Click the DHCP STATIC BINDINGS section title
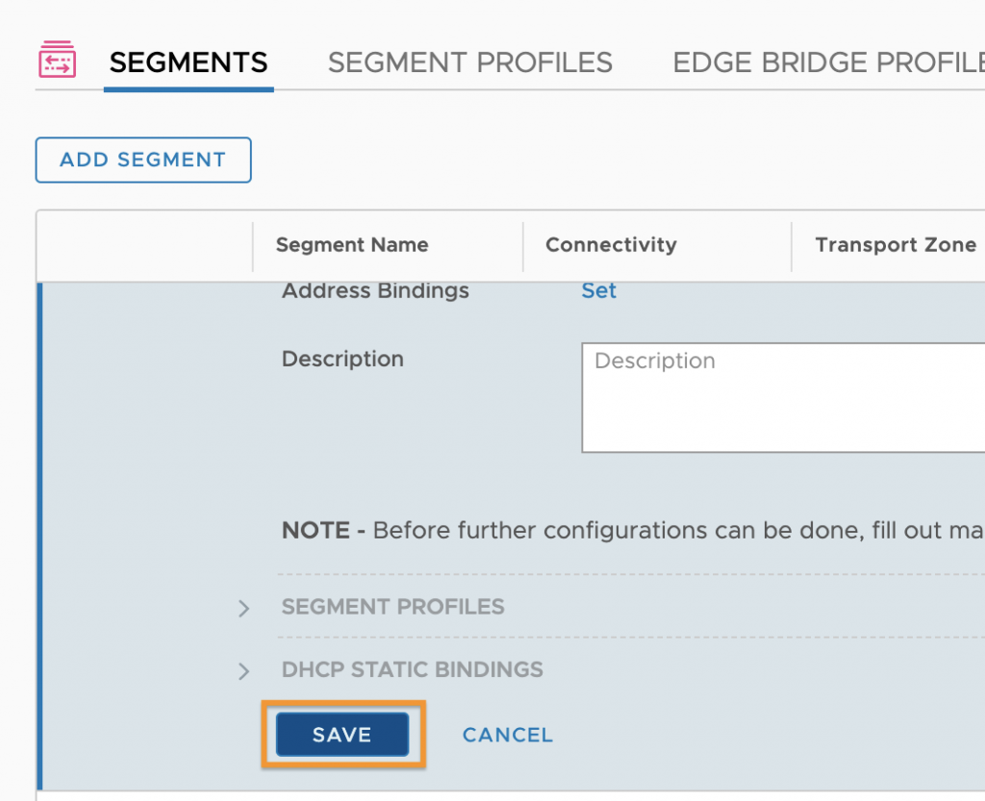 [x=412, y=670]
